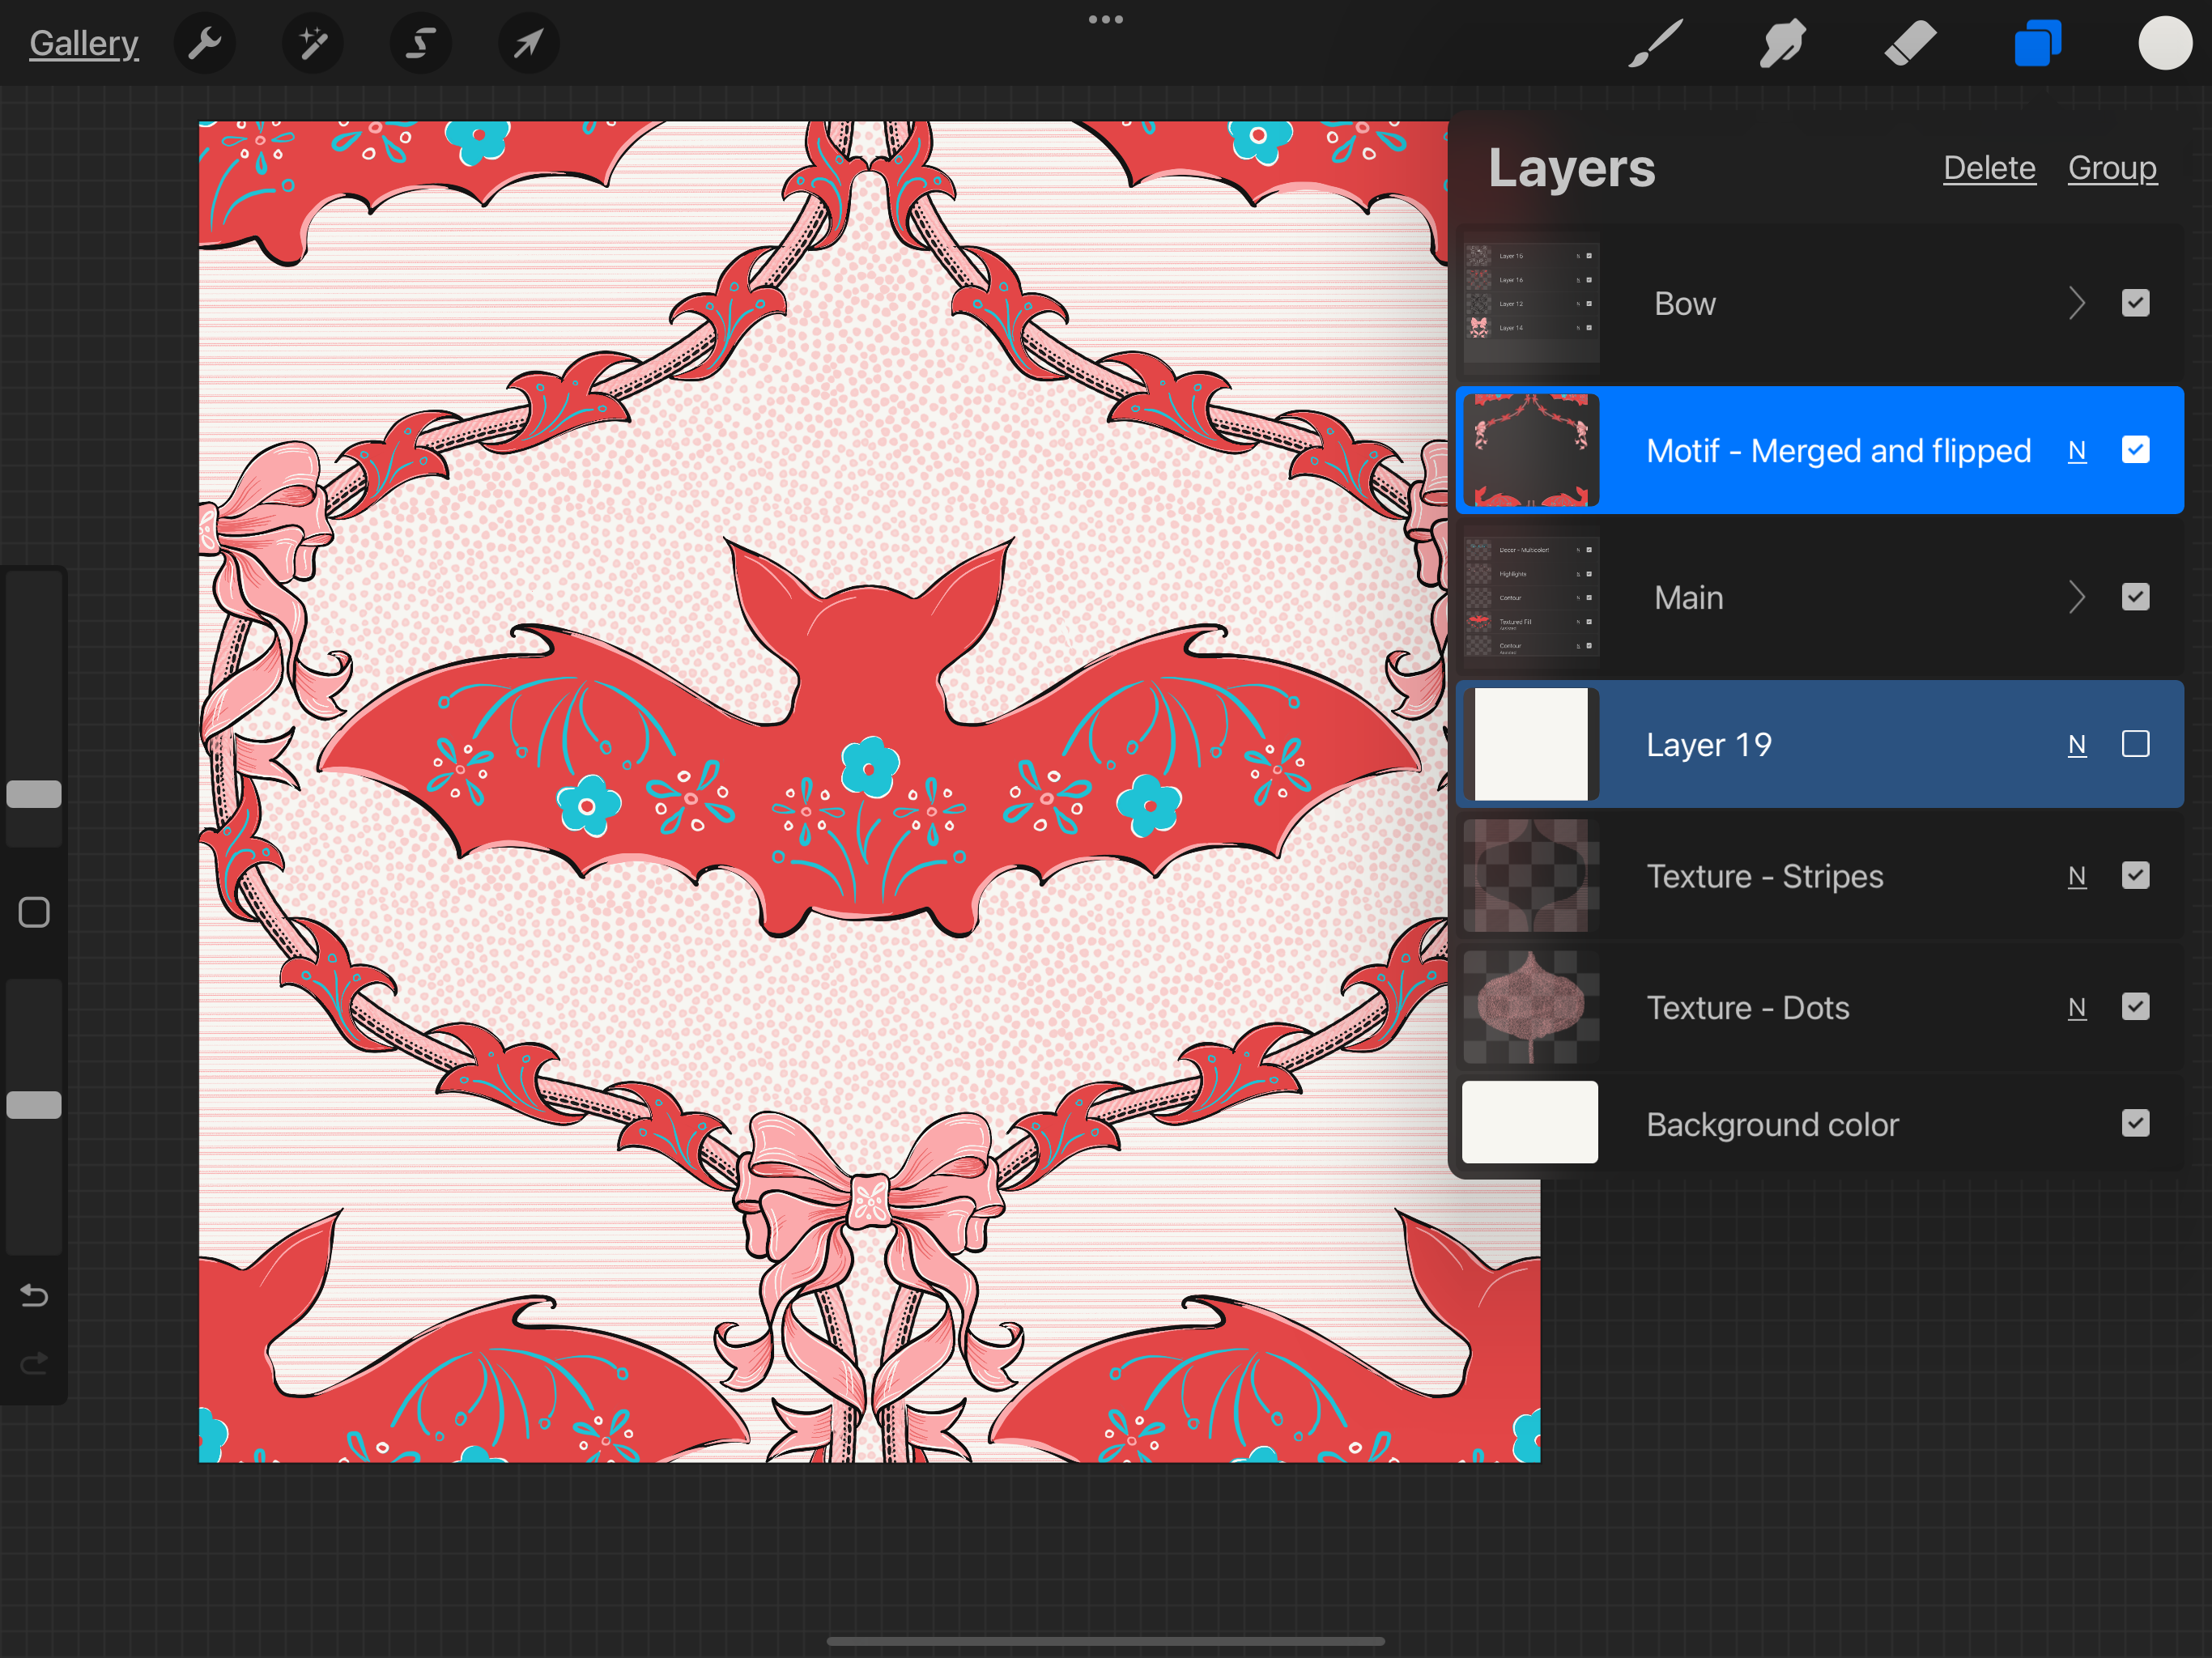Viewport: 2212px width, 1658px height.
Task: Tap the redo arrow
Action: [34, 1364]
